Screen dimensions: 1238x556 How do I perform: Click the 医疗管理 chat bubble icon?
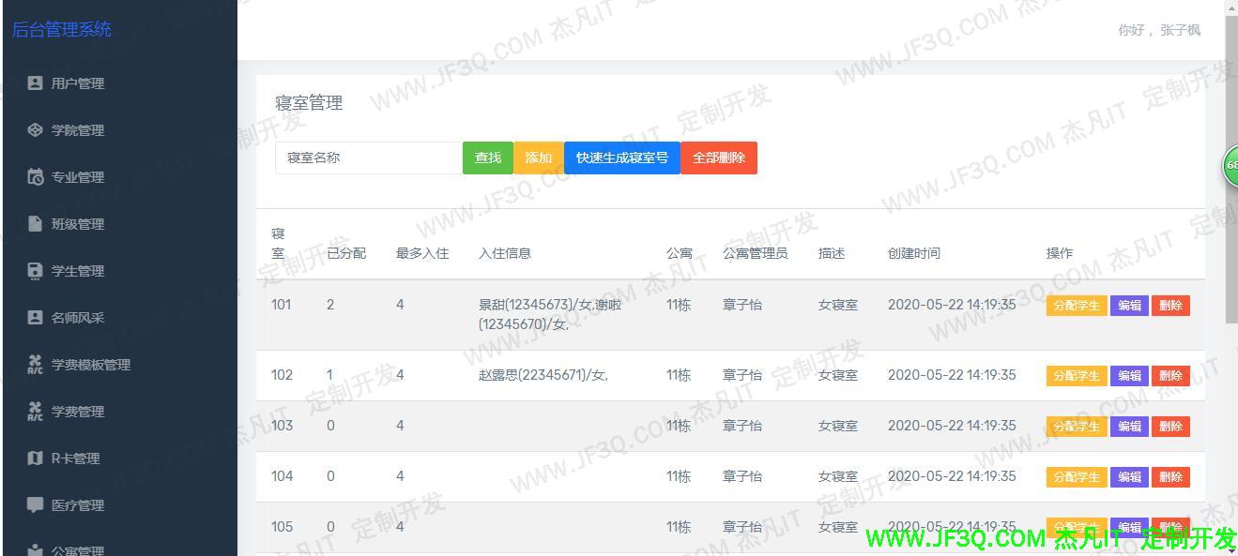[35, 505]
